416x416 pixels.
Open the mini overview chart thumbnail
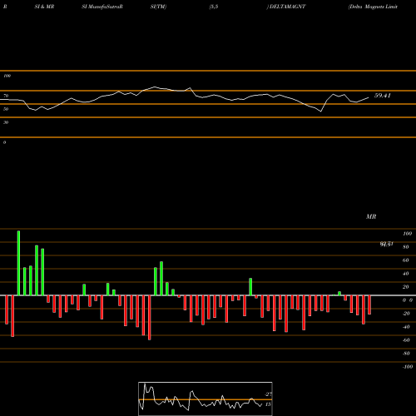pyautogui.click(x=206, y=399)
